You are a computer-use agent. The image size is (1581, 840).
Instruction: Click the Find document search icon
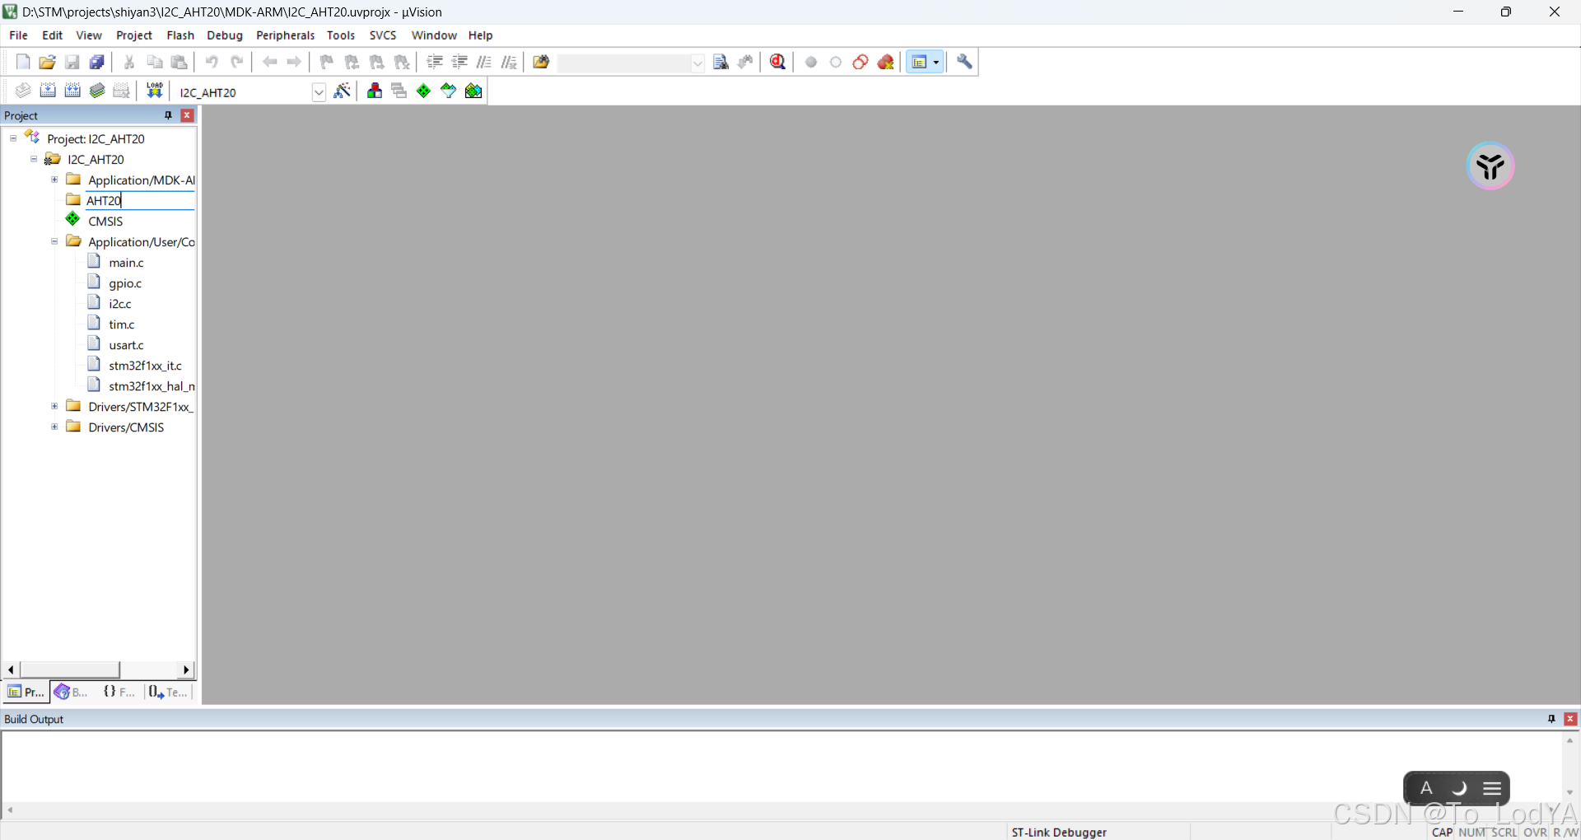(x=721, y=62)
